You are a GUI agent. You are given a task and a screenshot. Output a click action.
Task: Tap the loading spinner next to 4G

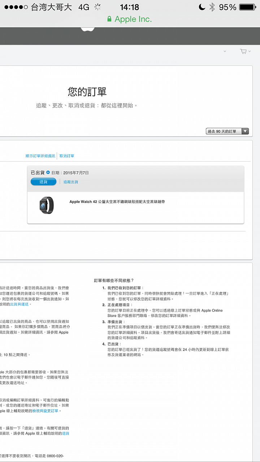click(97, 7)
